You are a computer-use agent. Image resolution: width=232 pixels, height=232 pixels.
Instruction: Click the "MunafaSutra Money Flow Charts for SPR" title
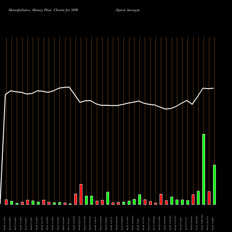coord(43,10)
